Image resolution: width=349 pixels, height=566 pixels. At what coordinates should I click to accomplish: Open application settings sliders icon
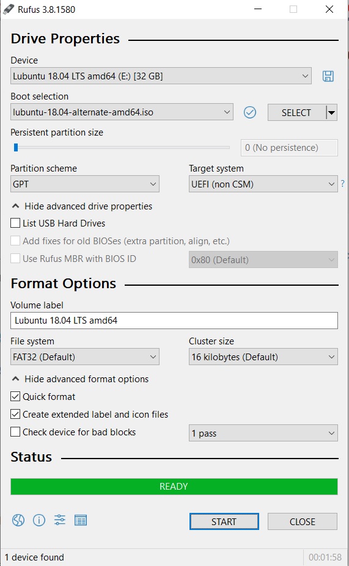[x=60, y=520]
